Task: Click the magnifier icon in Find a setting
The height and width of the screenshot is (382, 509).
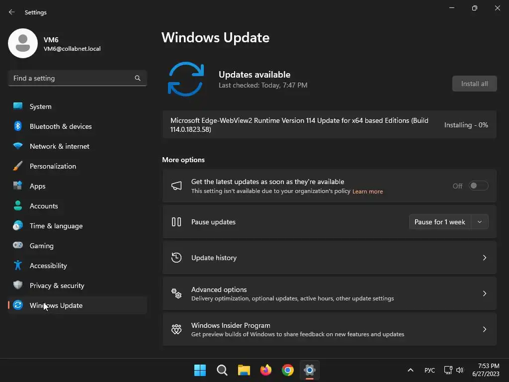Action: coord(138,78)
